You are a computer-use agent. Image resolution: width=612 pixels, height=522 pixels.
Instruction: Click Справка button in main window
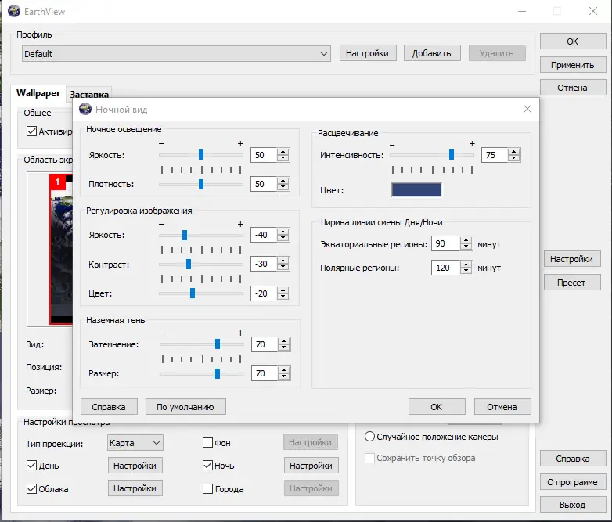(x=573, y=459)
